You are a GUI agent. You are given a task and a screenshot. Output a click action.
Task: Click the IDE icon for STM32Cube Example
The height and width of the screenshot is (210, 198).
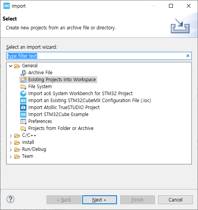[x=23, y=114]
